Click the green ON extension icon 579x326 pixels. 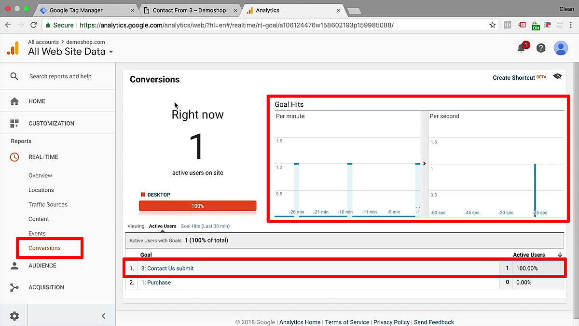coord(536,26)
